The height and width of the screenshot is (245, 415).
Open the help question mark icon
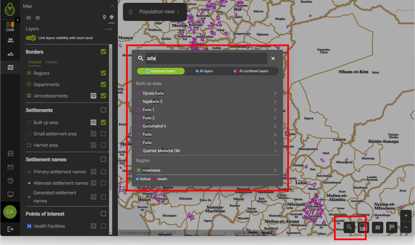[x=10, y=181]
